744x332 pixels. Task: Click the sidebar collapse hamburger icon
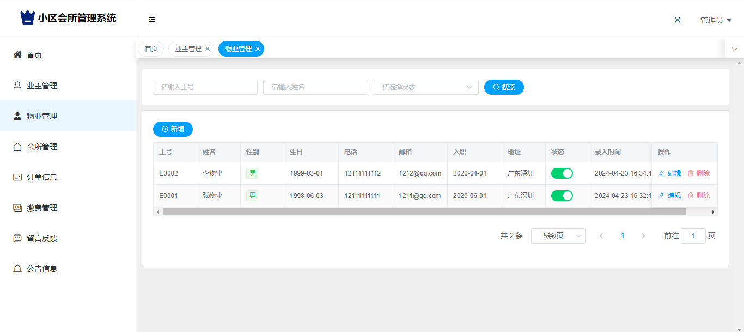152,20
